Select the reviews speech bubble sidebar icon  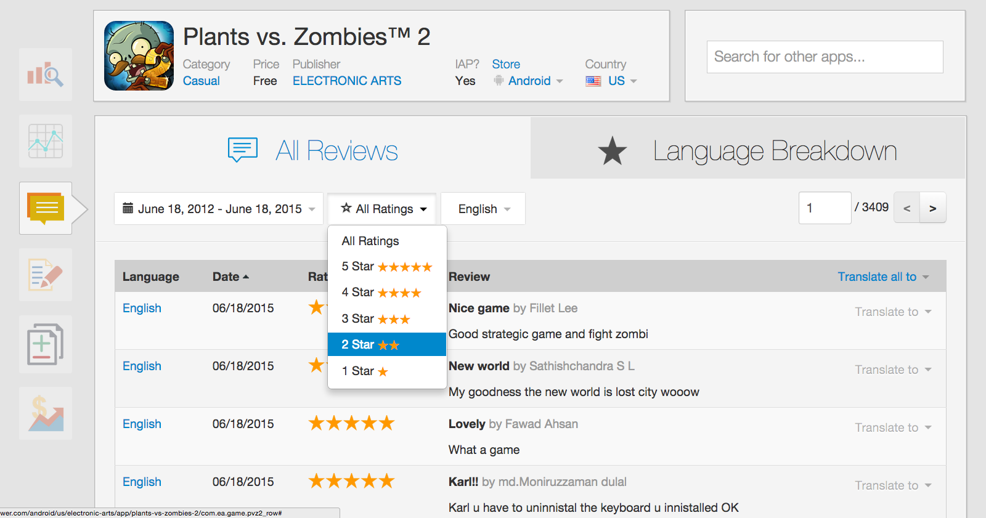(46, 208)
